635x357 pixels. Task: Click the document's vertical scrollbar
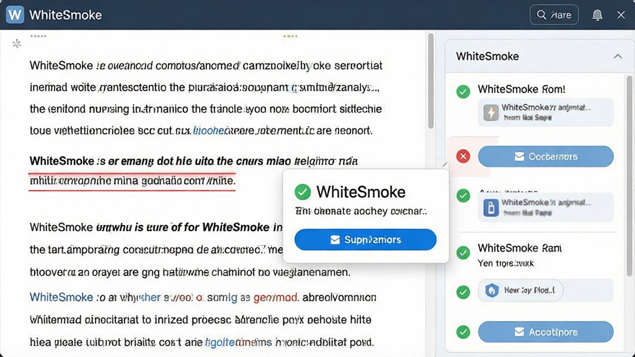click(x=430, y=81)
